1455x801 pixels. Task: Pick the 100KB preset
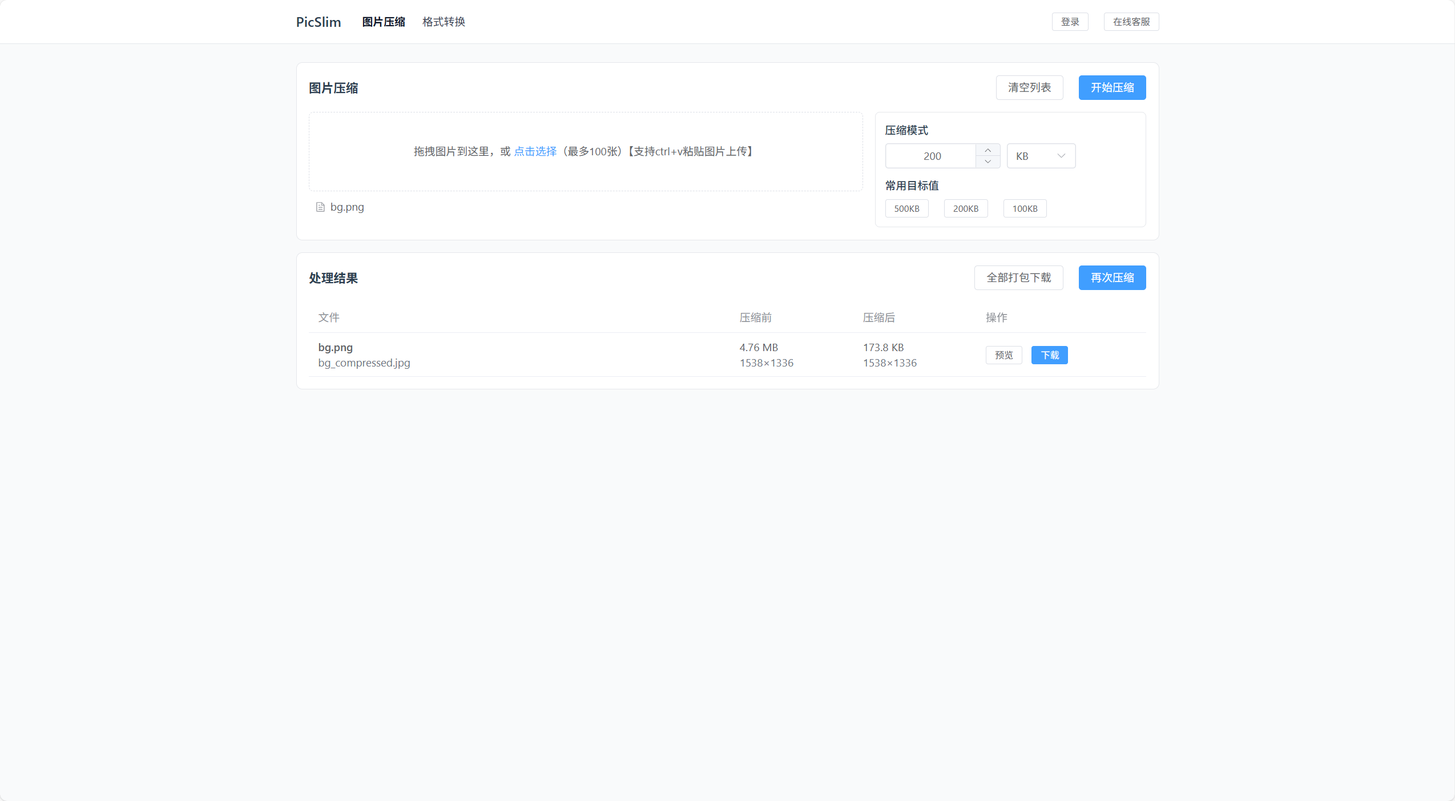click(1024, 209)
